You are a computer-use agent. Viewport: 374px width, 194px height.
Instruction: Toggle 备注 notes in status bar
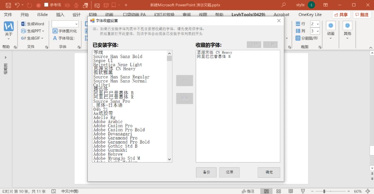(248, 191)
